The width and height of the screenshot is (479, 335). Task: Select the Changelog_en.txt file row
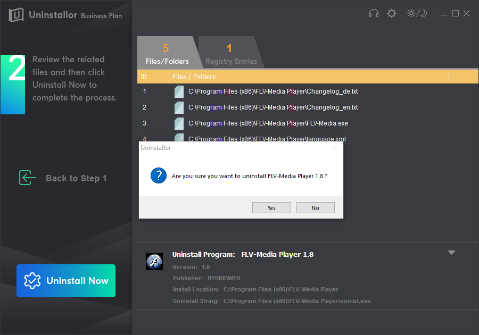(x=308, y=107)
